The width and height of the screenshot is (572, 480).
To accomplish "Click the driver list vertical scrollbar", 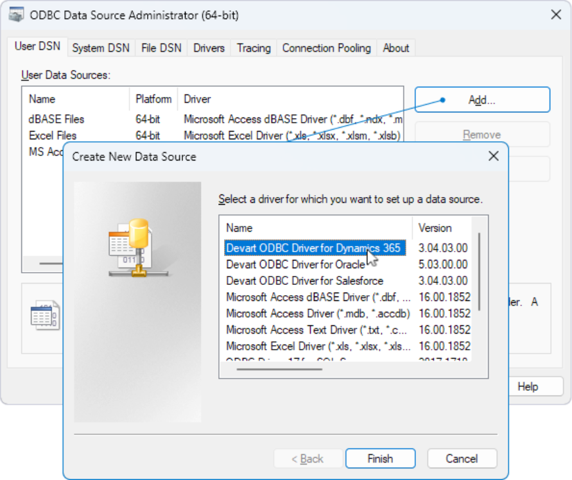I will (x=479, y=276).
